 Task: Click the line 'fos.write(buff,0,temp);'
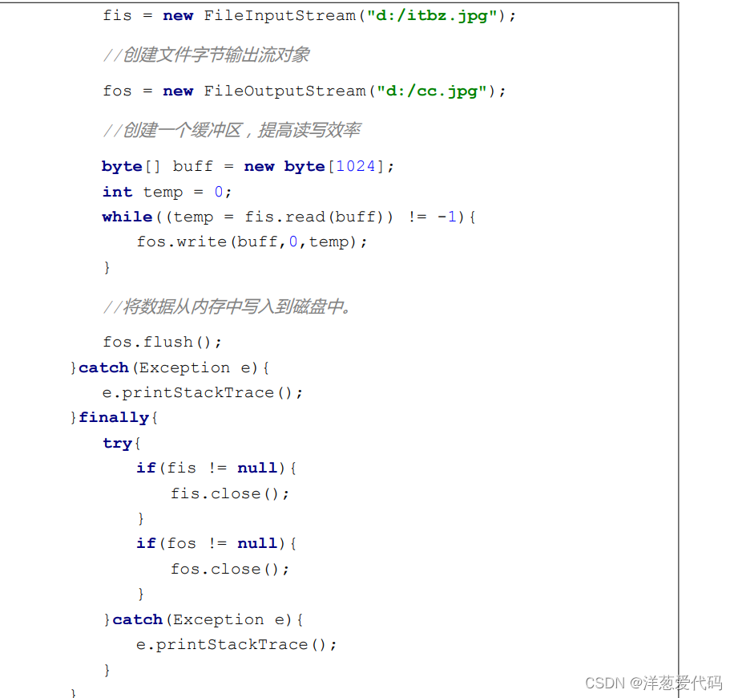click(252, 241)
